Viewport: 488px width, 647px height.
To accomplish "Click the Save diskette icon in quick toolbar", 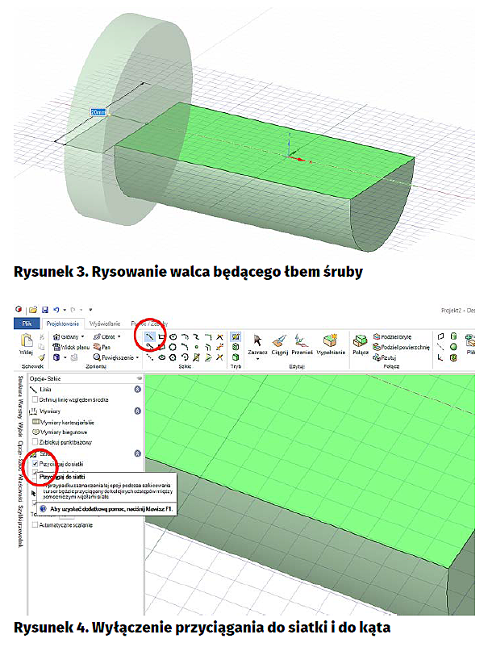I will pyautogui.click(x=46, y=308).
